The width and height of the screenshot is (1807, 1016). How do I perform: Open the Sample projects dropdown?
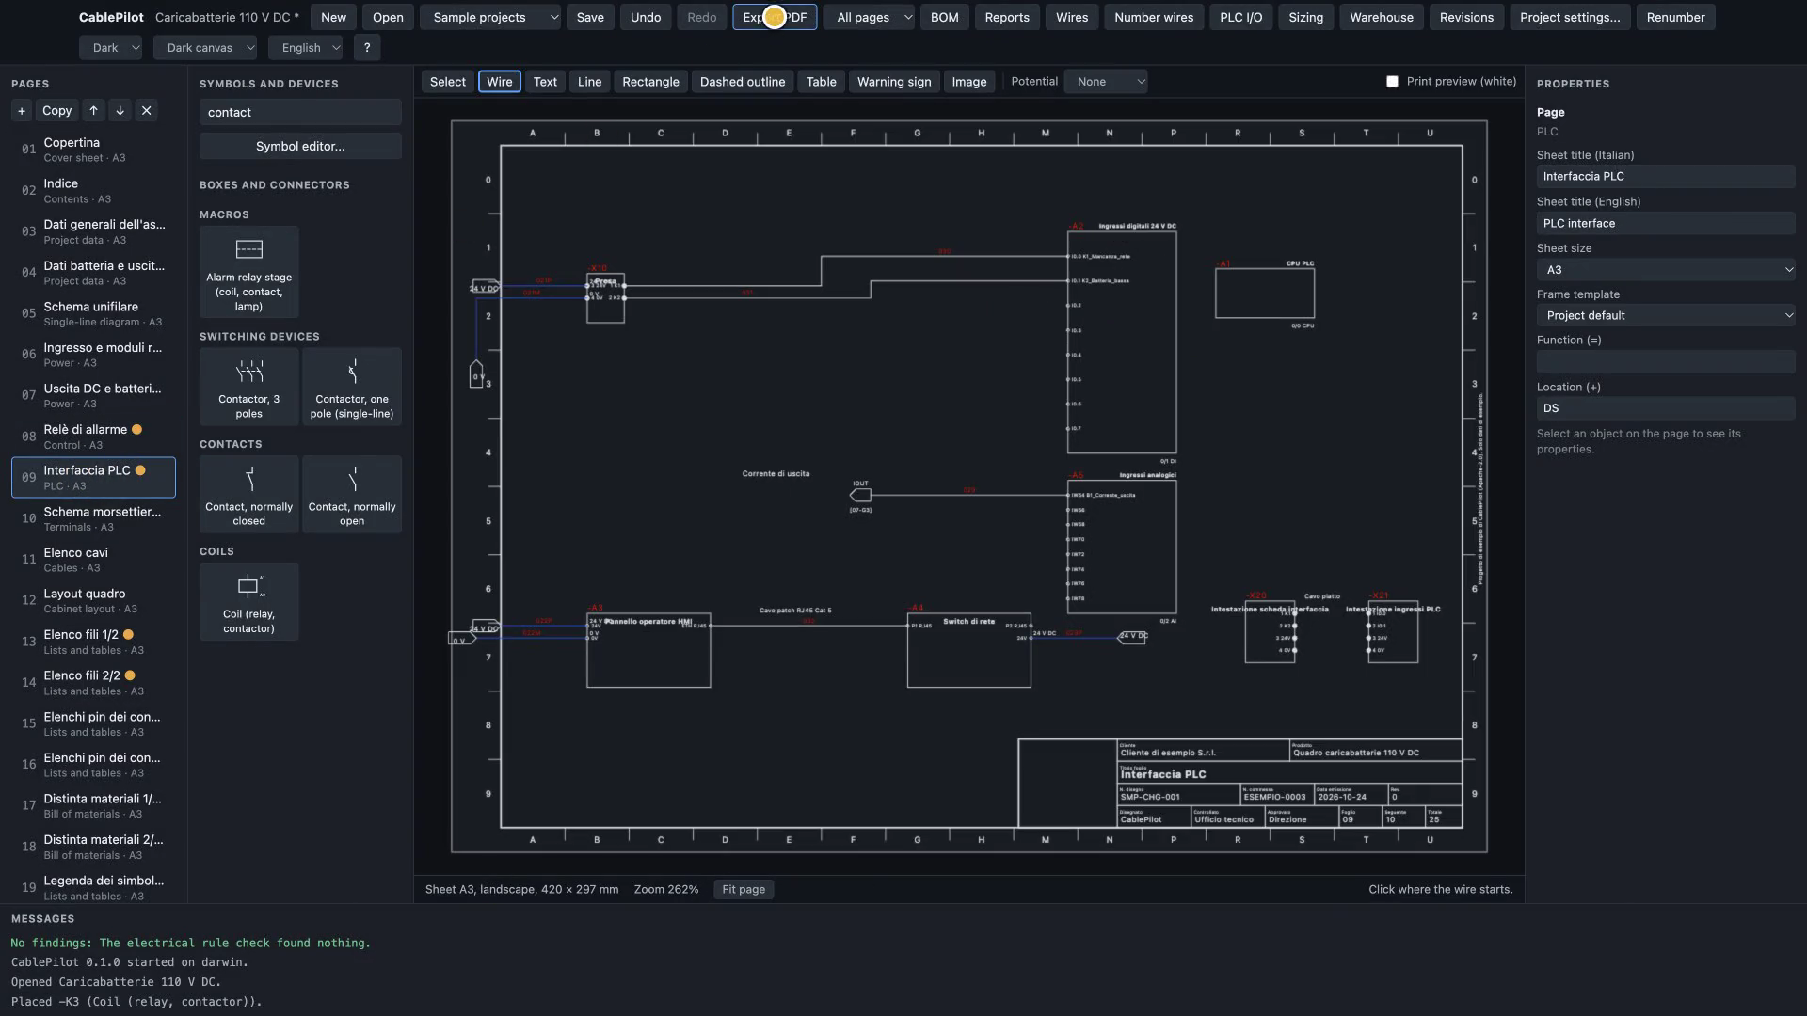[x=490, y=17]
